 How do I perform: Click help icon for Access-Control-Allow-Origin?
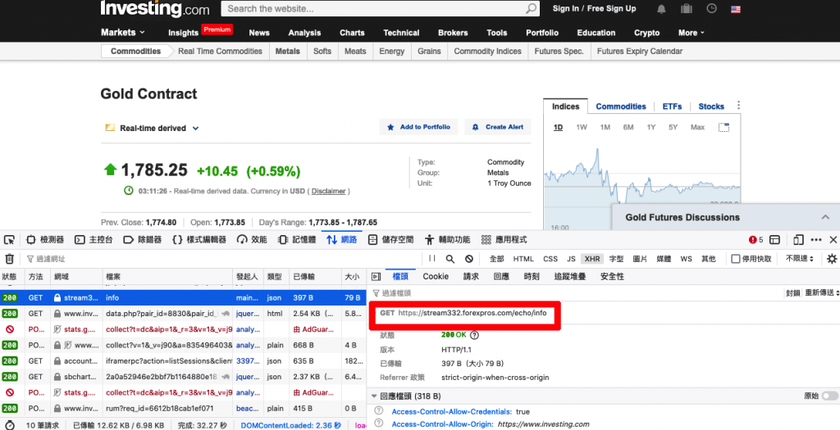(x=379, y=423)
